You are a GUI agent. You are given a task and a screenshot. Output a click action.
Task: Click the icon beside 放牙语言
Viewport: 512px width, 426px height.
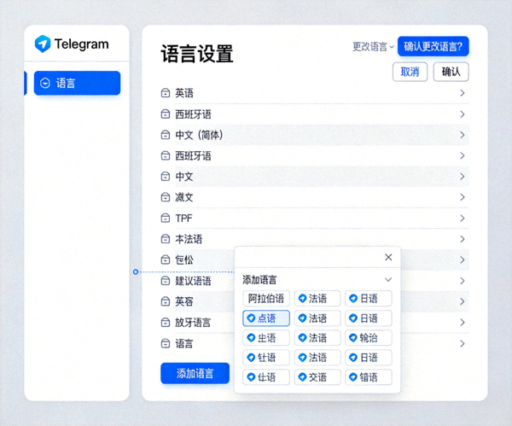click(x=166, y=323)
